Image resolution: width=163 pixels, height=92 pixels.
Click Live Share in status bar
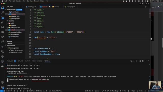click(31, 91)
